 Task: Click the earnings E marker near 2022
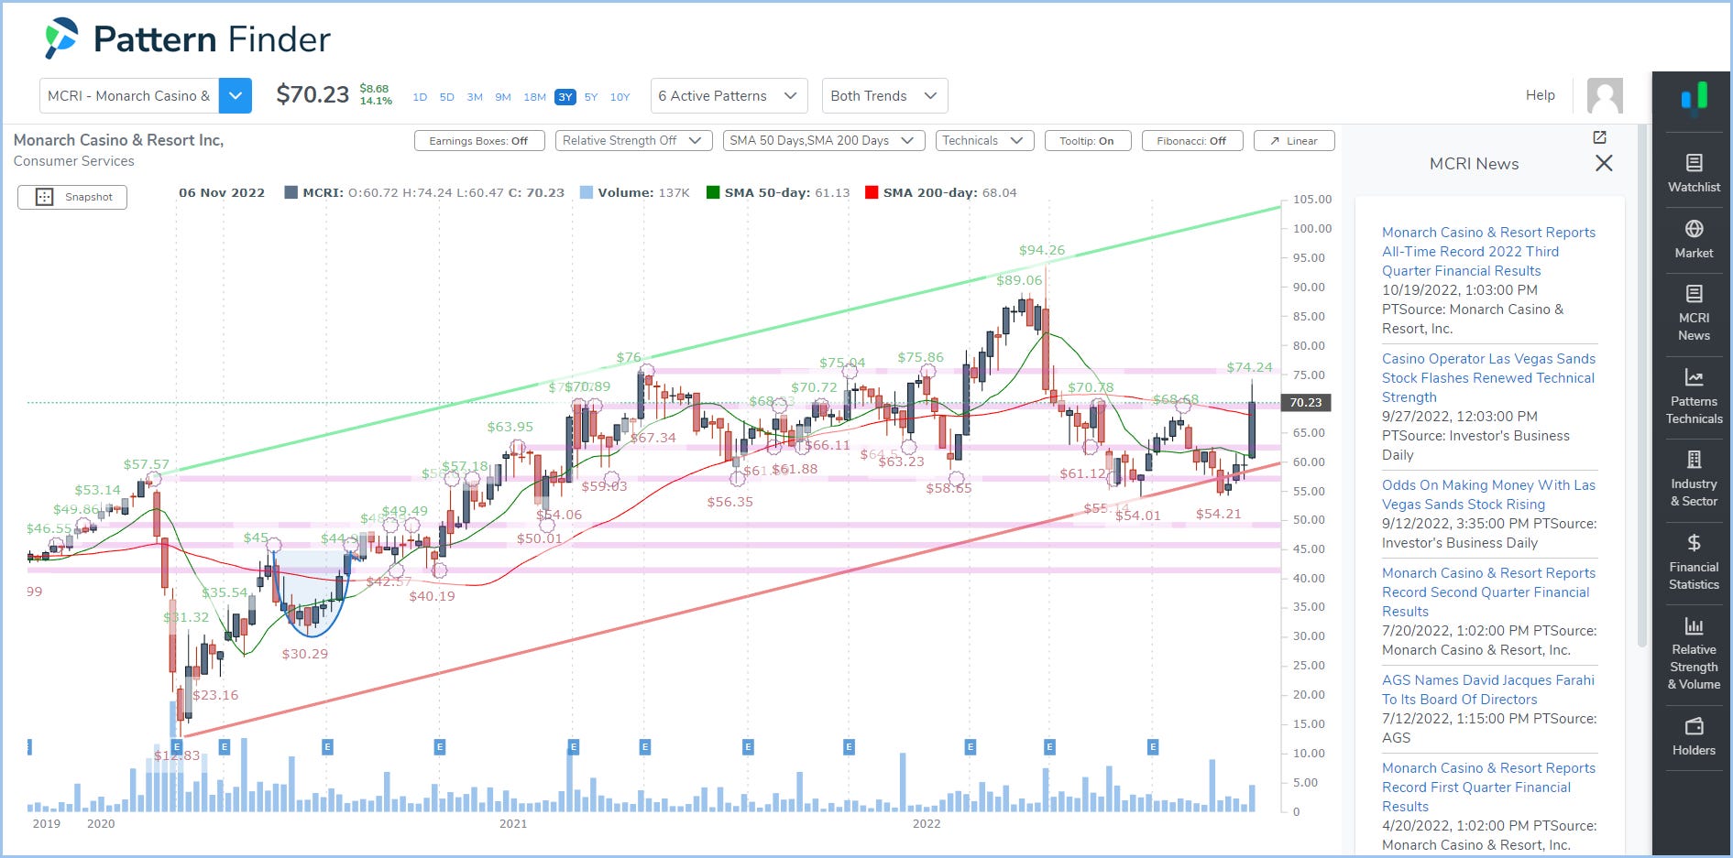click(970, 747)
